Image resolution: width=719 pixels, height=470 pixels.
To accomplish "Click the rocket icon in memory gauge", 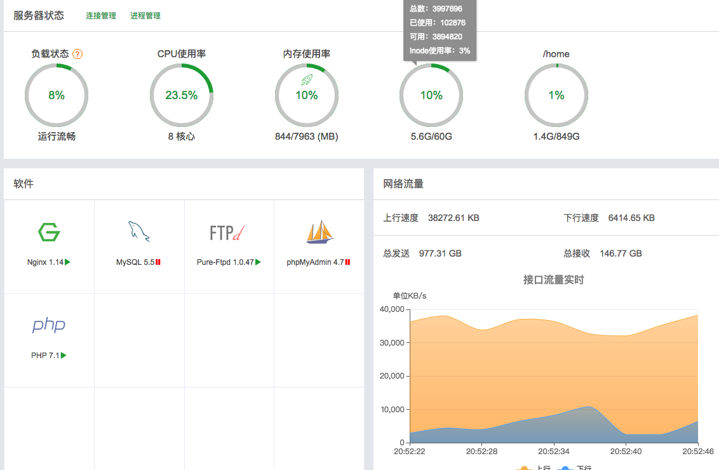I will tap(307, 80).
